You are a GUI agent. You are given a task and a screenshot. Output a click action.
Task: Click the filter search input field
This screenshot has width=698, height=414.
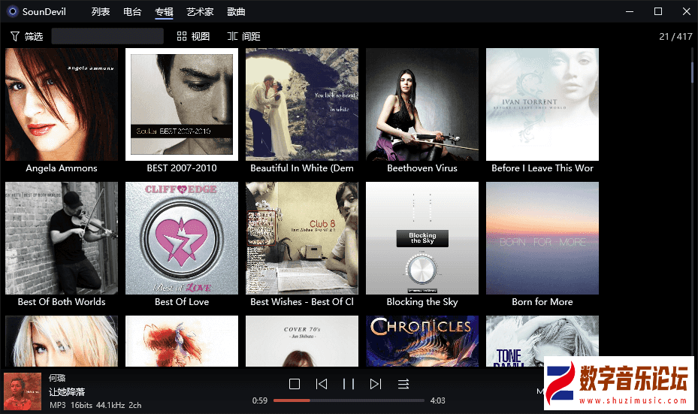click(107, 36)
